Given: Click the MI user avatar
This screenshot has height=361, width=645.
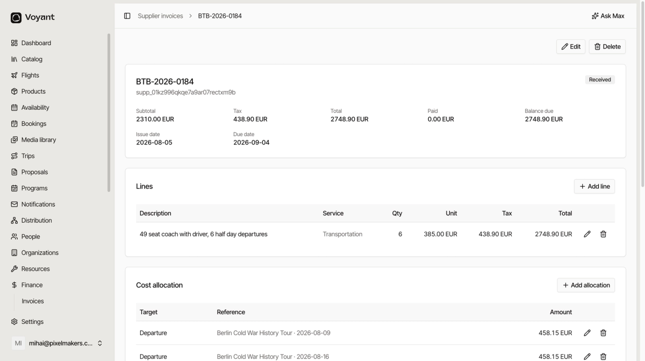Looking at the screenshot, I should (x=18, y=343).
